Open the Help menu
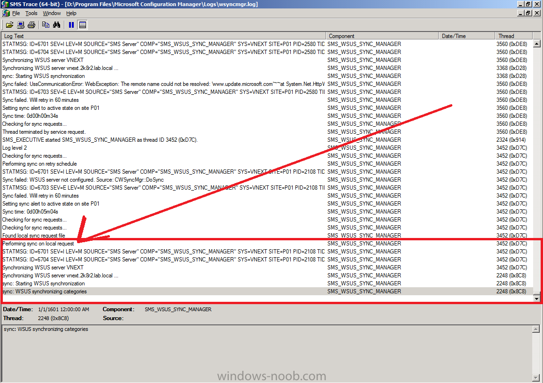Image resolution: width=543 pixels, height=383 pixels. [71, 13]
